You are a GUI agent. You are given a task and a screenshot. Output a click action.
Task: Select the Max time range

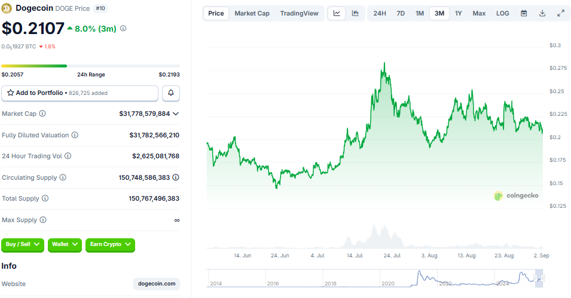pos(480,14)
